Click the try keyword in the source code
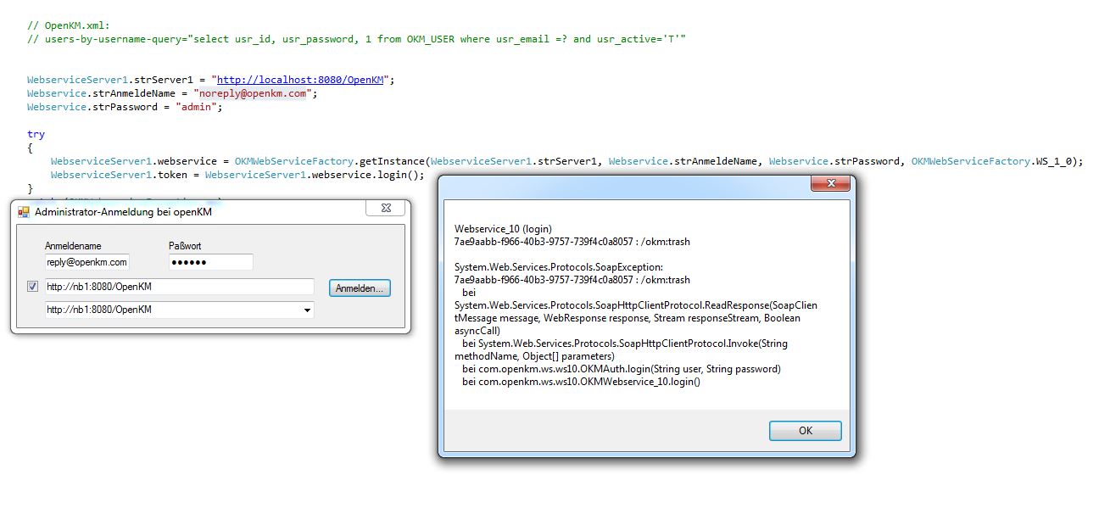 tap(35, 133)
